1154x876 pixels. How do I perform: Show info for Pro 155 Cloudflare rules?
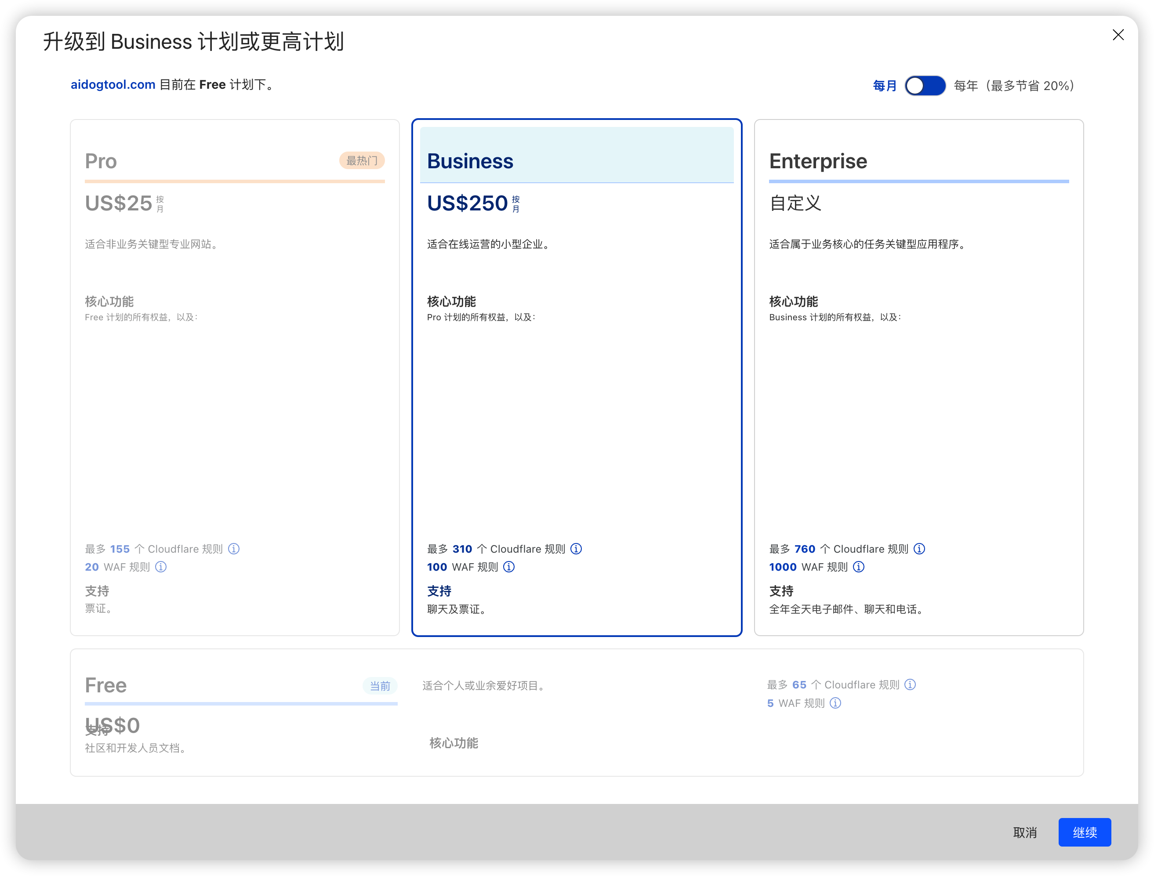[x=234, y=549]
